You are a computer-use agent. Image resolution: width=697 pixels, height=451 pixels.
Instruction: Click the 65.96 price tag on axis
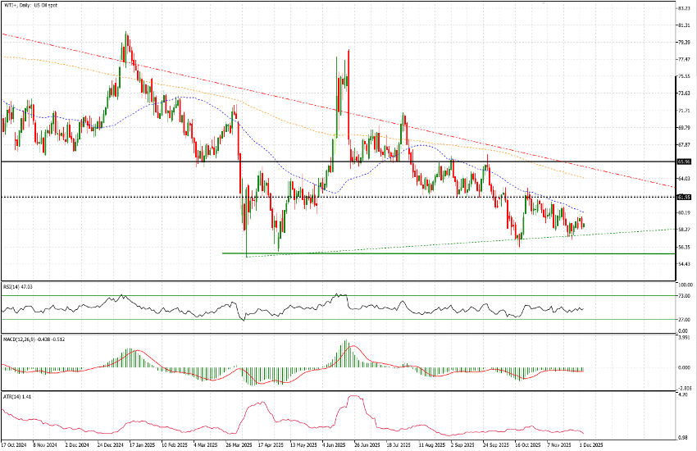tap(684, 162)
